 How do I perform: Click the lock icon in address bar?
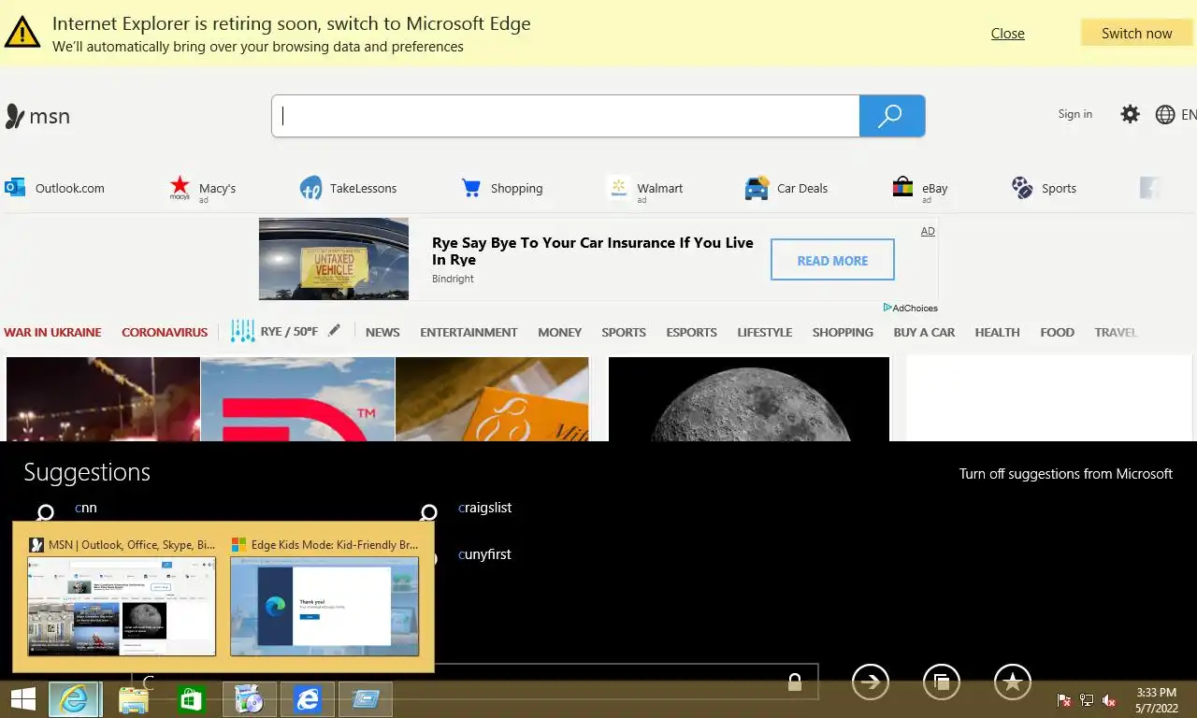click(x=795, y=682)
